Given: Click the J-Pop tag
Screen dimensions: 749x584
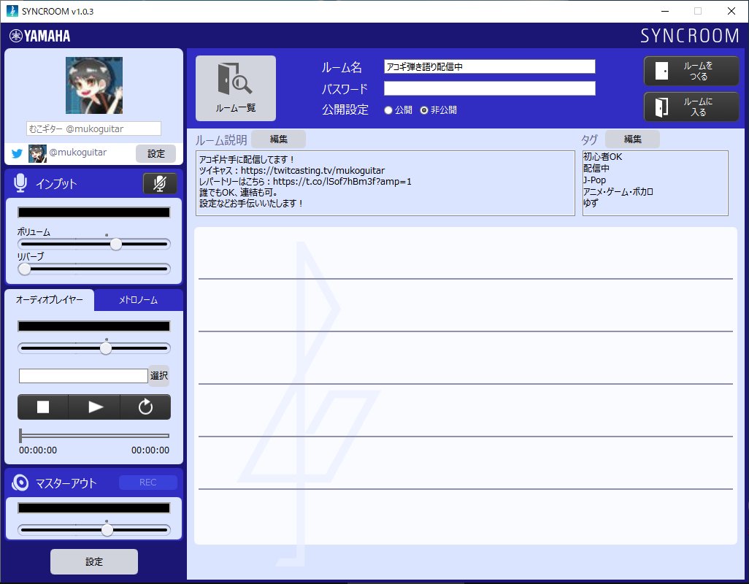Looking at the screenshot, I should pyautogui.click(x=595, y=180).
